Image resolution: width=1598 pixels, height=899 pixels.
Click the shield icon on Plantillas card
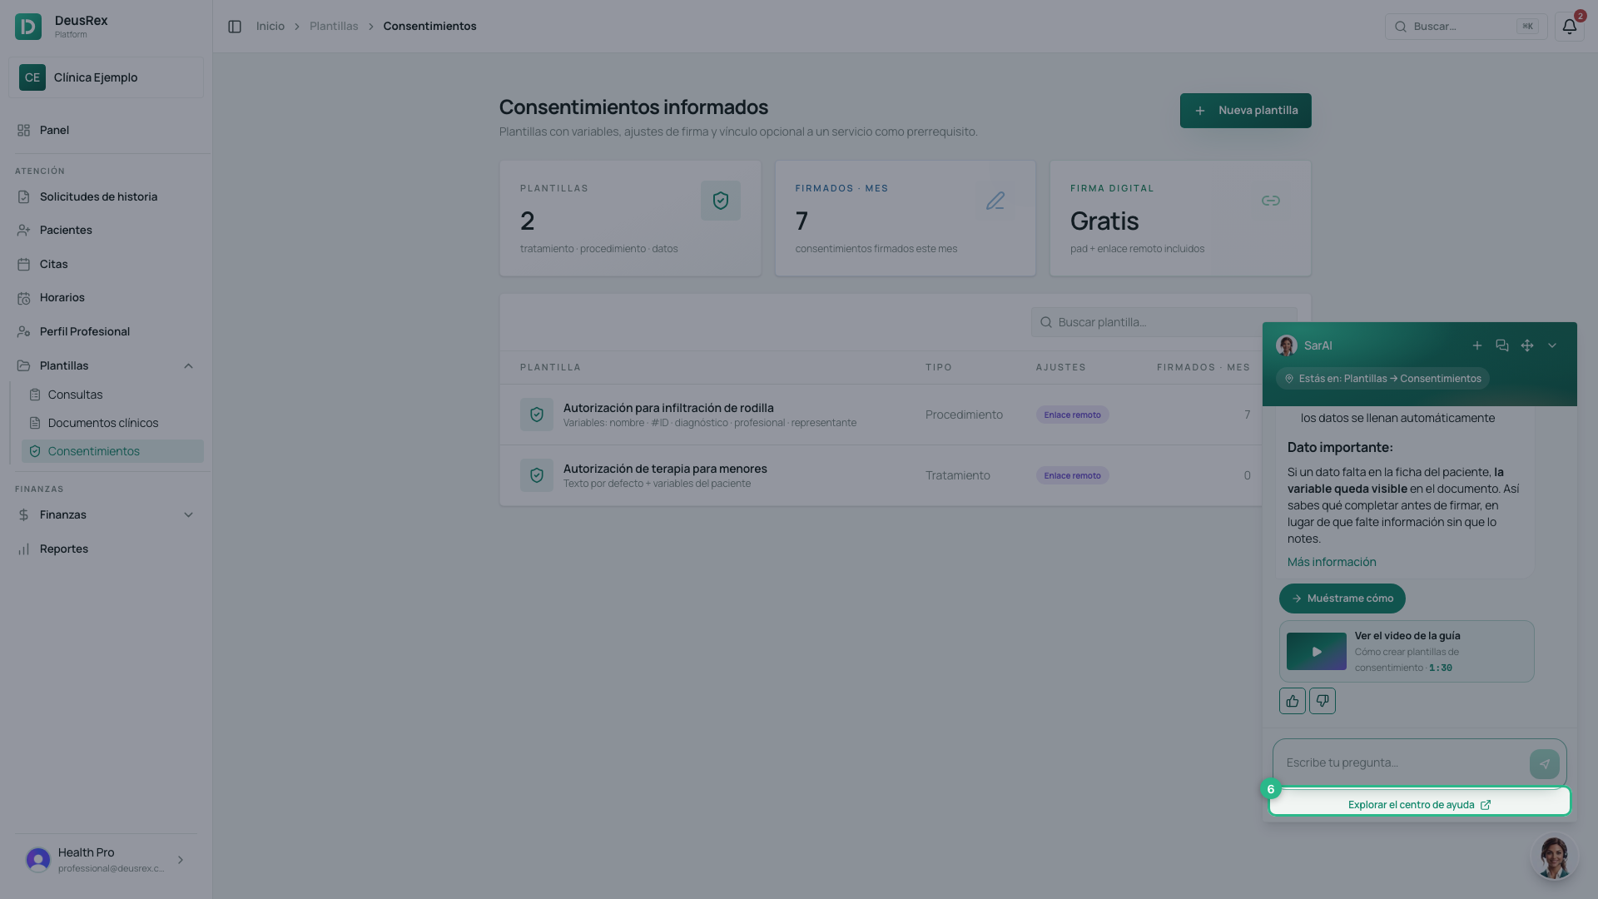tap(721, 201)
